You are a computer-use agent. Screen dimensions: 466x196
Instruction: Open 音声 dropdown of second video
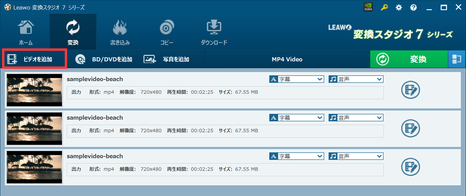tap(356, 118)
